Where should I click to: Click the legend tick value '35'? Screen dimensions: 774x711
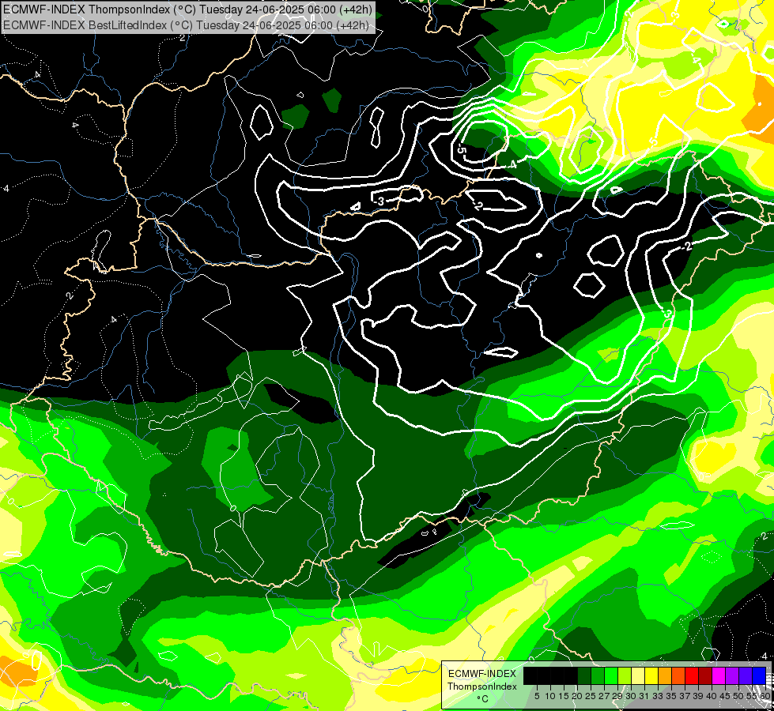[671, 696]
